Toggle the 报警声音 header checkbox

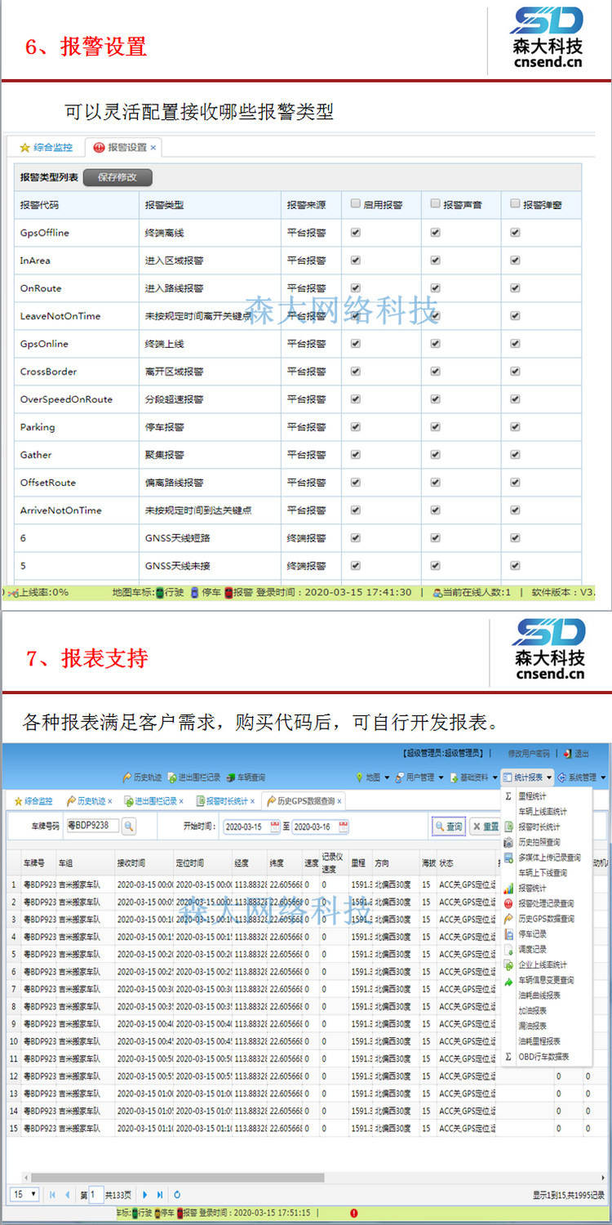tap(436, 204)
